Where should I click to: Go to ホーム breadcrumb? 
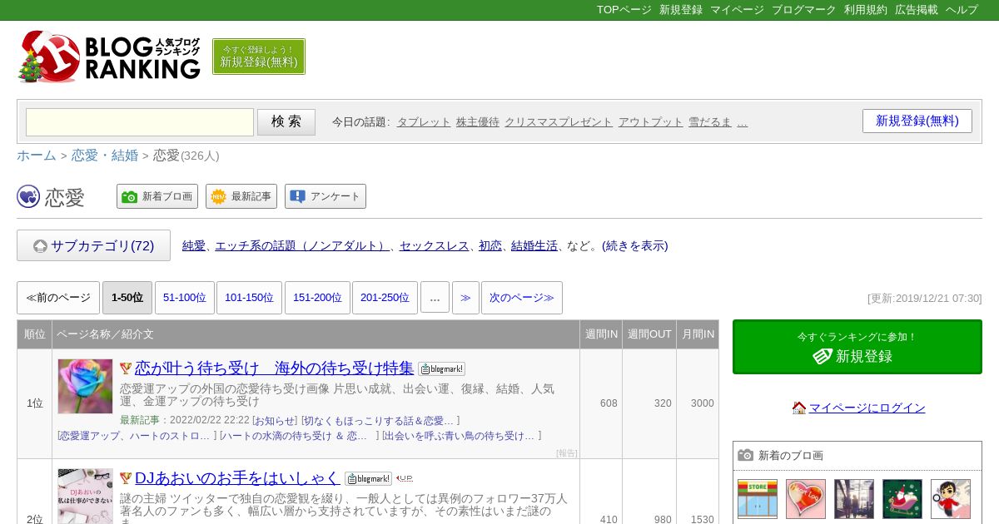pyautogui.click(x=37, y=156)
